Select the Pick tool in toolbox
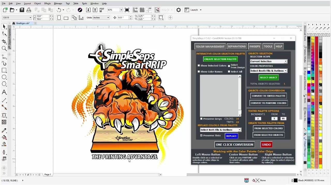Screen dimensions: 331x185 4,27
